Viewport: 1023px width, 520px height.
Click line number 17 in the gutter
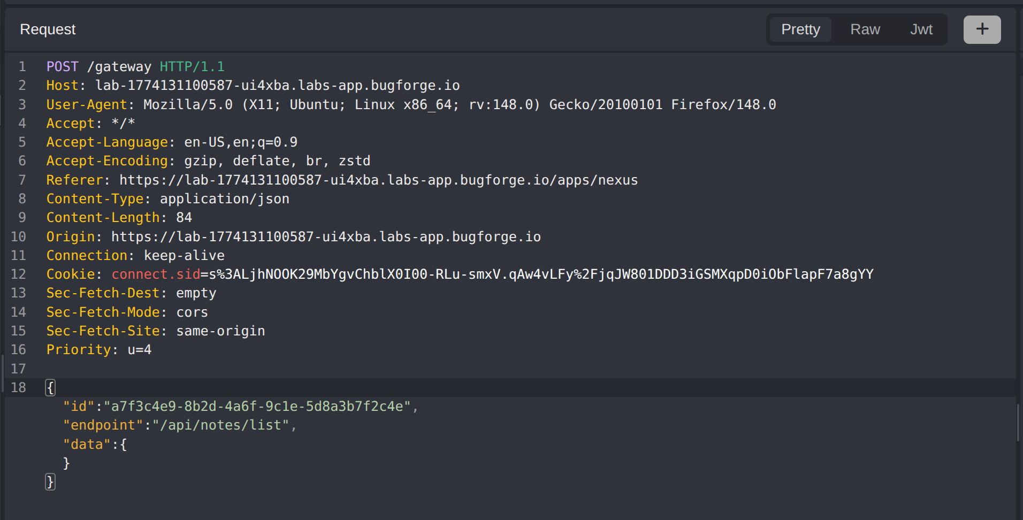(x=18, y=369)
